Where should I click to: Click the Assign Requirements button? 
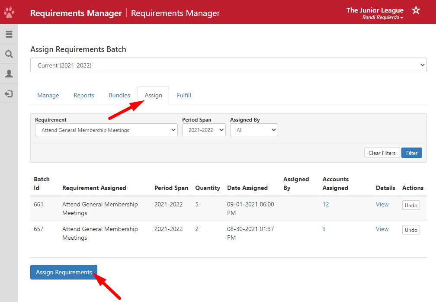[x=64, y=272]
